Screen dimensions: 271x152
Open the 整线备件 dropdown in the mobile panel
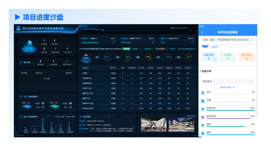[x=227, y=81]
